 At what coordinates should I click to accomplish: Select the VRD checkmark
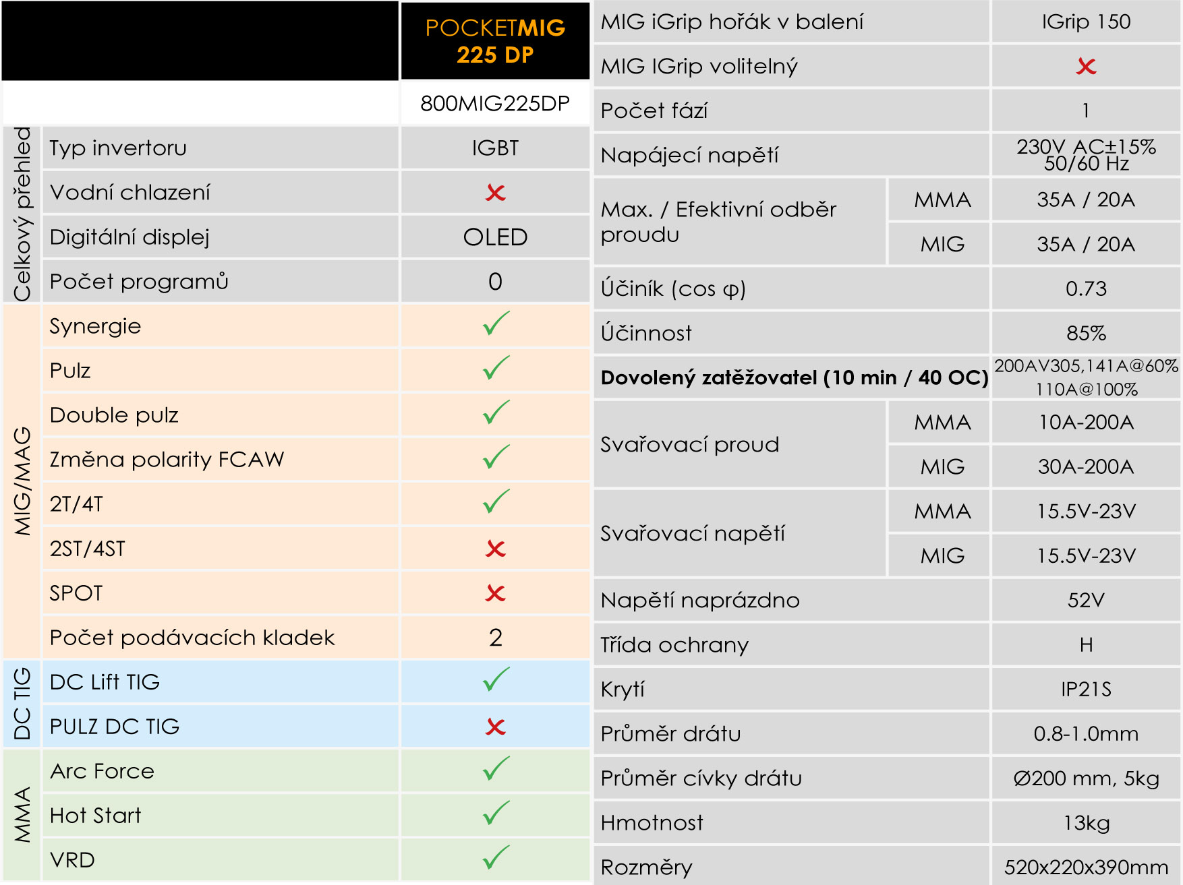[496, 858]
